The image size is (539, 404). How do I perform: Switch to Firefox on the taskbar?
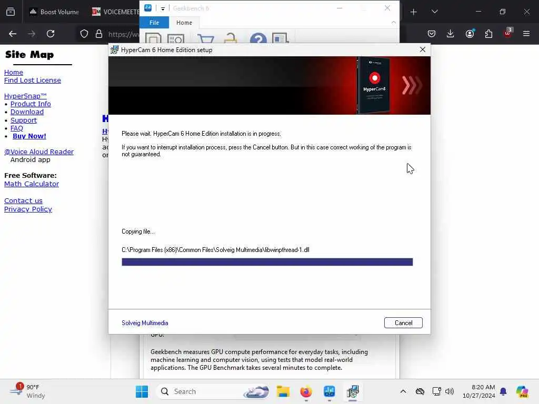(x=306, y=391)
